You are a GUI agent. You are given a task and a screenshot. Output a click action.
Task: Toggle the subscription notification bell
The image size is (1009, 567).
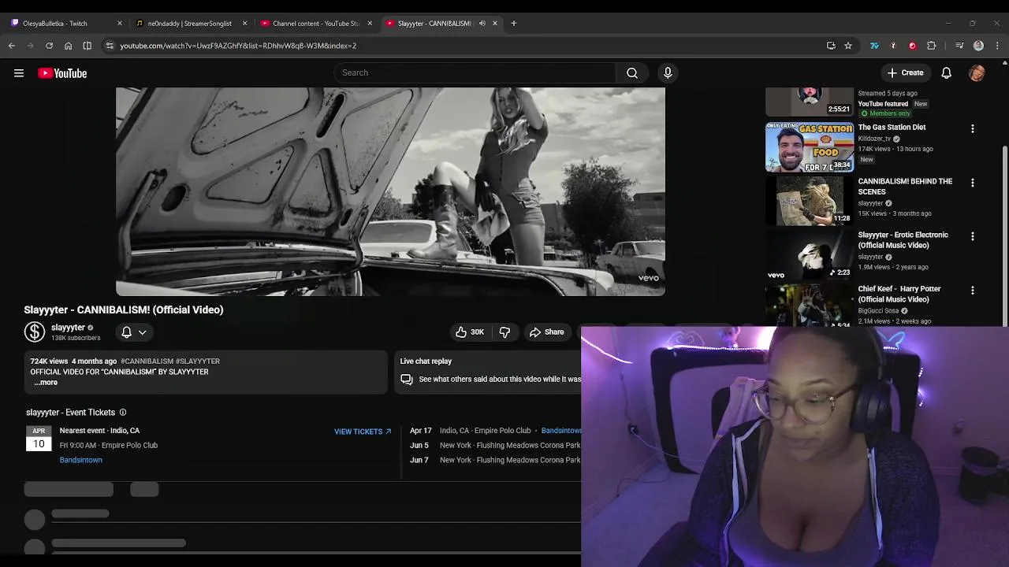(x=126, y=332)
